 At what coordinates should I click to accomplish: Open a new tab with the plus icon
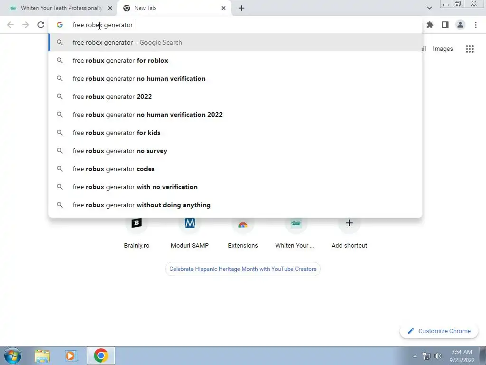coord(242,8)
